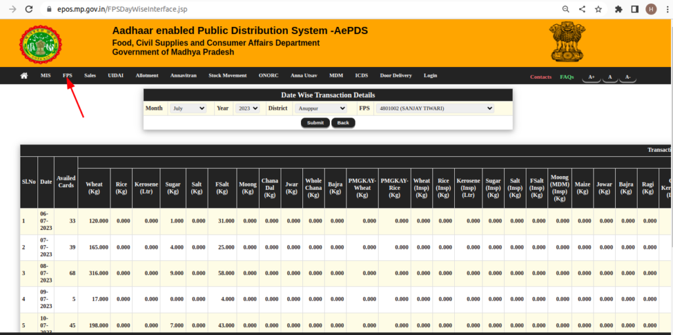Reload the page with browser refresh icon
This screenshot has width=673, height=335.
(x=29, y=9)
